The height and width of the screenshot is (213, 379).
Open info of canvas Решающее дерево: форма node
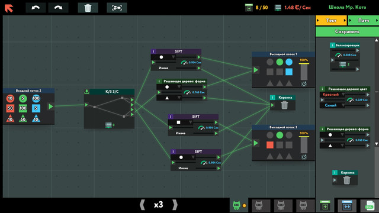pos(159,81)
